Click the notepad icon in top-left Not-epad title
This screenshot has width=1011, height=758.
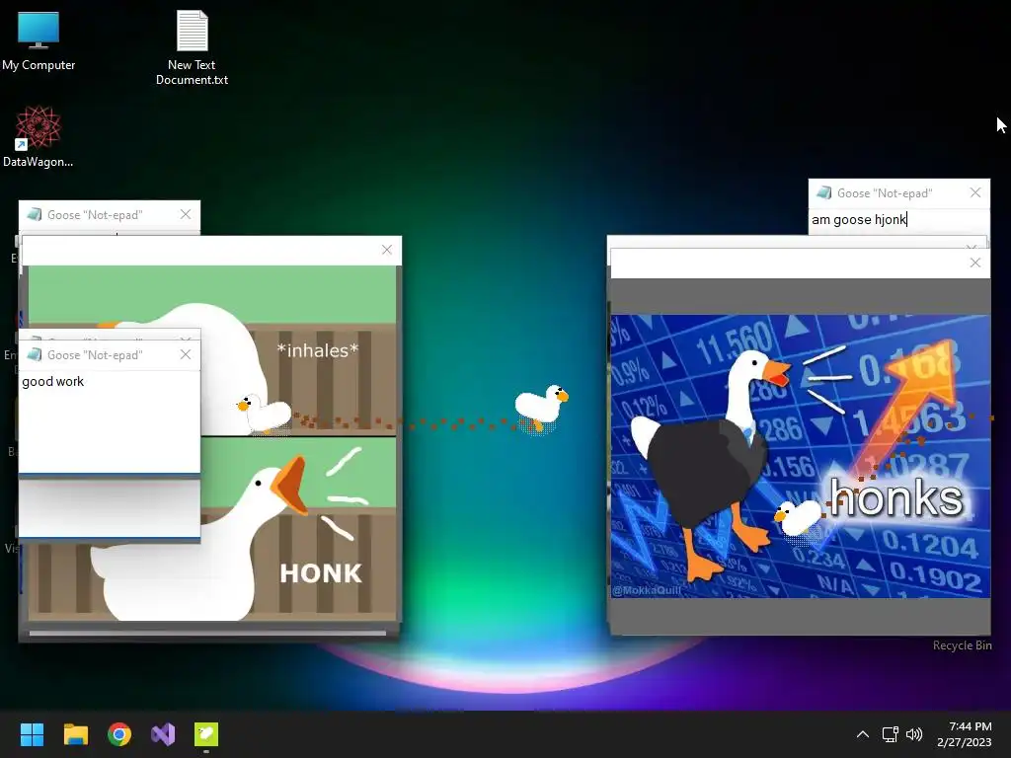click(35, 214)
